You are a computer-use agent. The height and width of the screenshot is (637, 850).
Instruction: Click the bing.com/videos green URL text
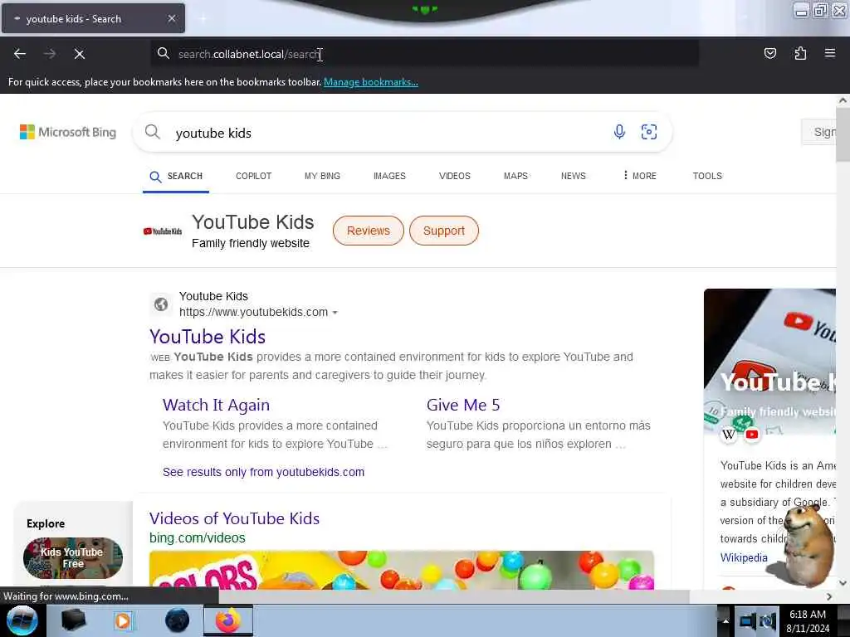(x=198, y=538)
